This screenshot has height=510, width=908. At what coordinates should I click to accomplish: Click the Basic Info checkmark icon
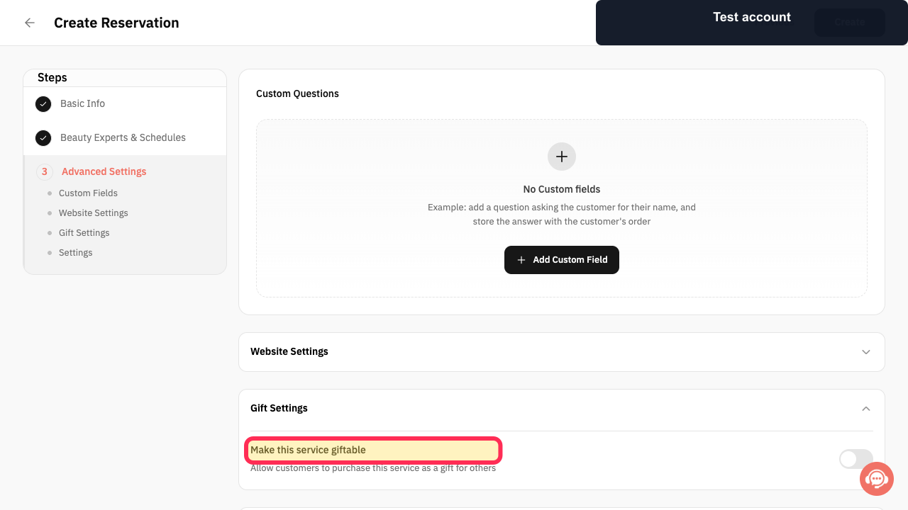click(x=43, y=104)
